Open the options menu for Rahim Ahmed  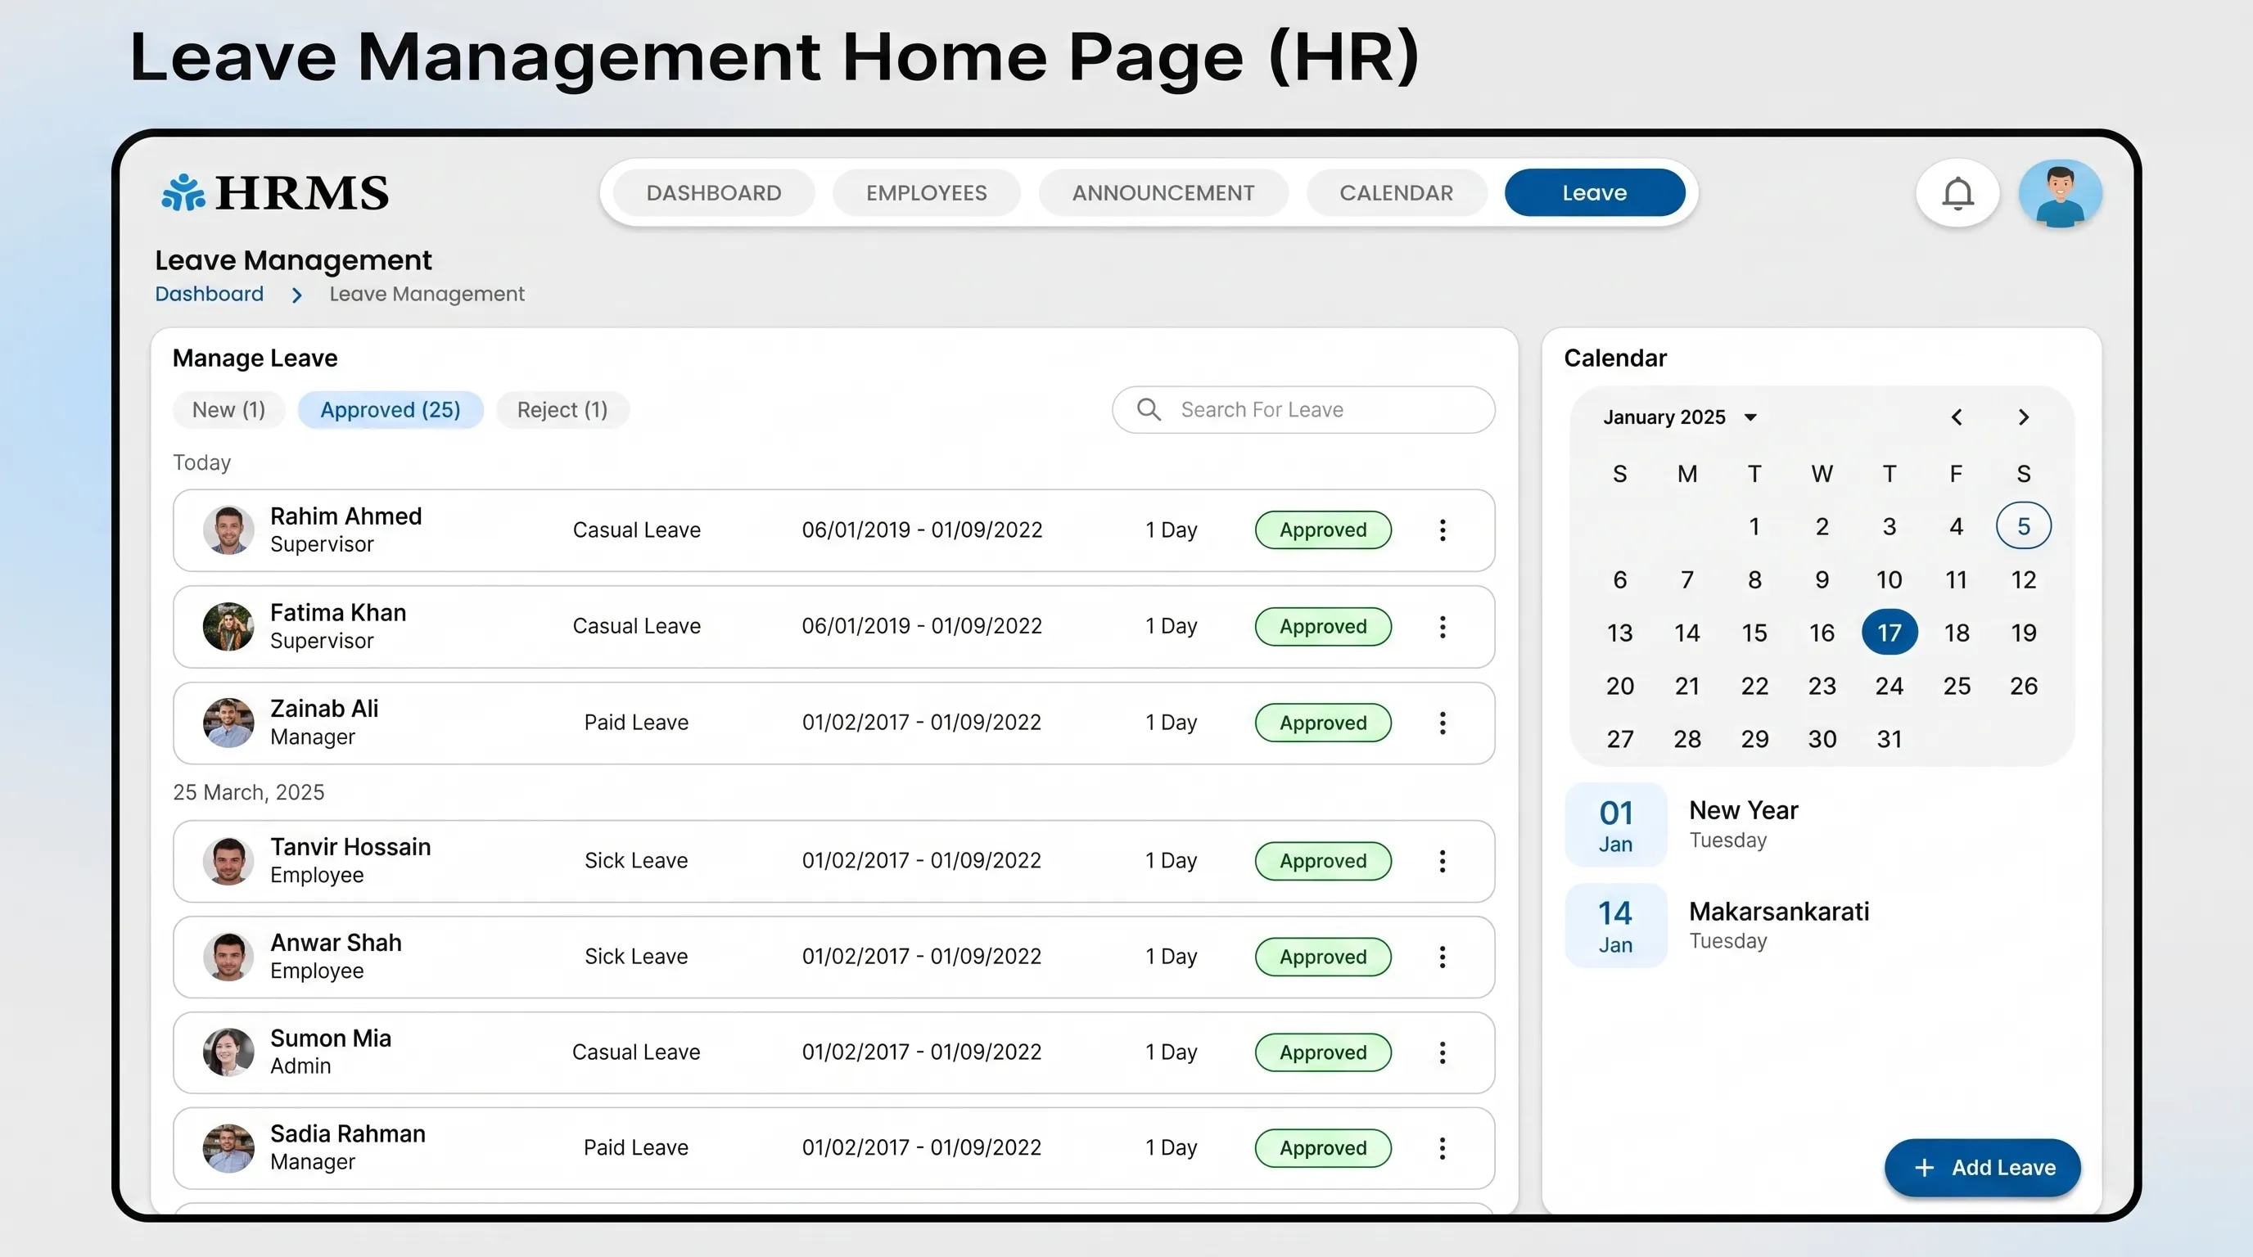1443,529
